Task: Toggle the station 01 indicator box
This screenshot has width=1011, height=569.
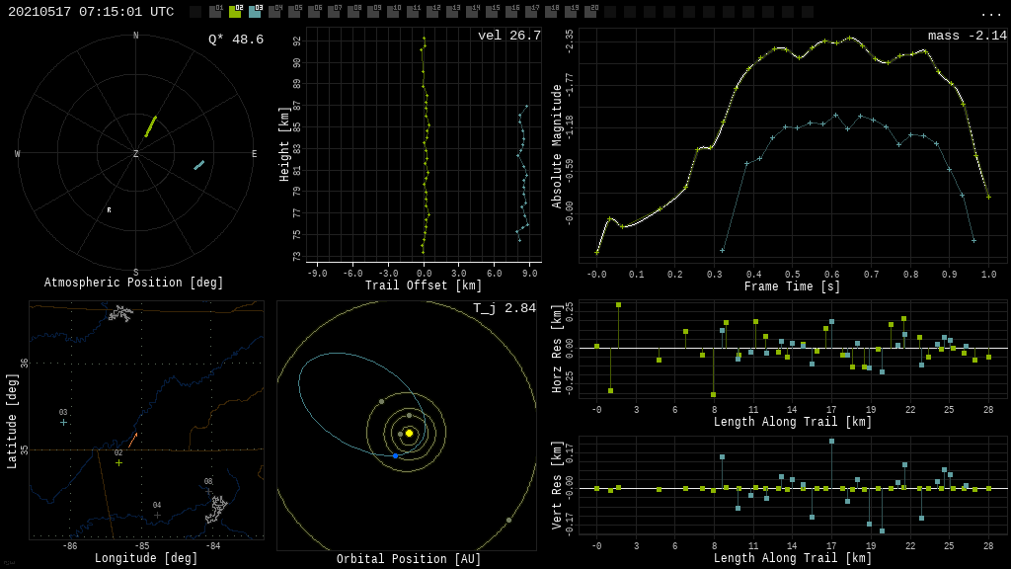Action: pos(215,12)
